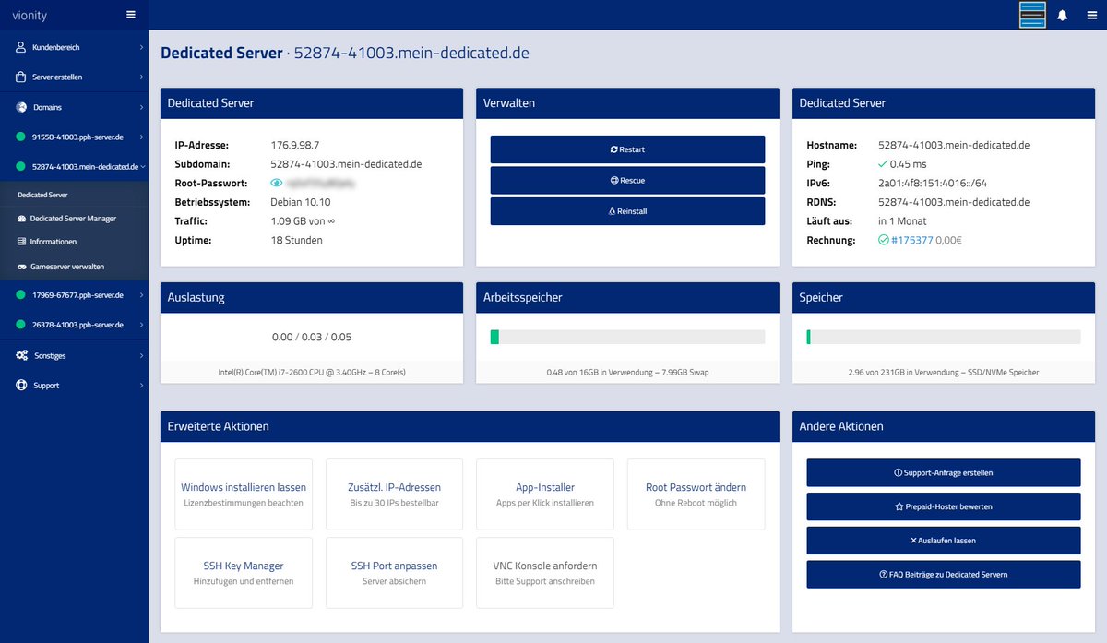Click the Arbeitsspeicher usage progress bar
The height and width of the screenshot is (643, 1107).
click(627, 338)
